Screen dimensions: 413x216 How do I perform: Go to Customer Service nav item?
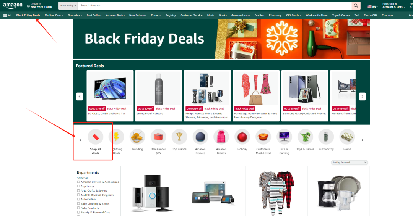192,15
